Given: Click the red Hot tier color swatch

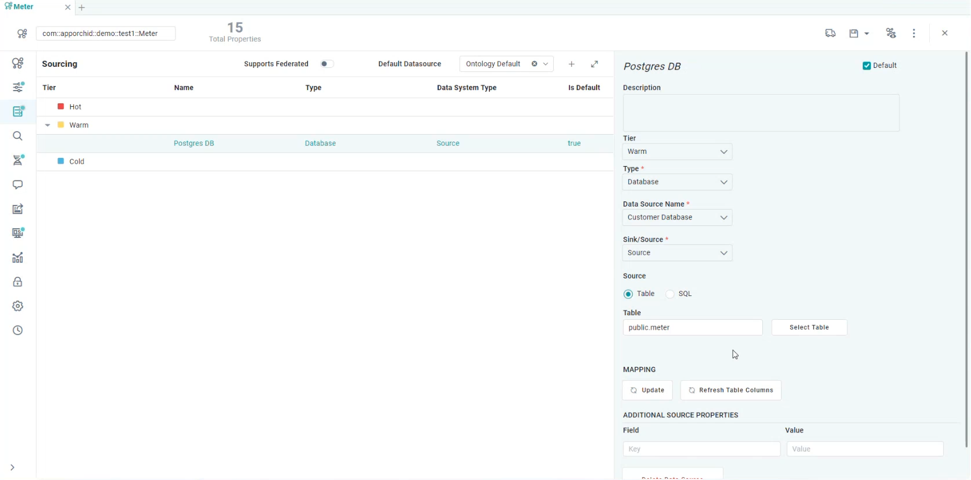Looking at the screenshot, I should tap(60, 107).
